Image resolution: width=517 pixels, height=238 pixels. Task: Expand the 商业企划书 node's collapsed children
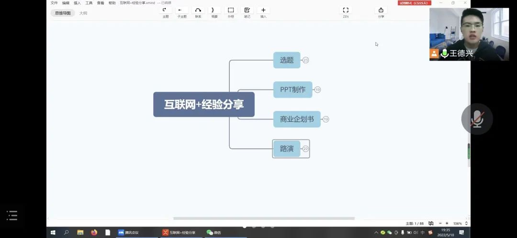pyautogui.click(x=326, y=119)
